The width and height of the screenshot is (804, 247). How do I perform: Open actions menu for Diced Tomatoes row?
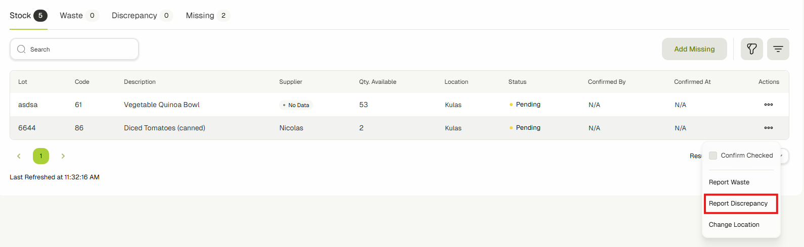768,128
